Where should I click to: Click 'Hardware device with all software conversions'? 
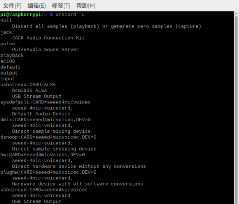pyautogui.click(x=77, y=184)
